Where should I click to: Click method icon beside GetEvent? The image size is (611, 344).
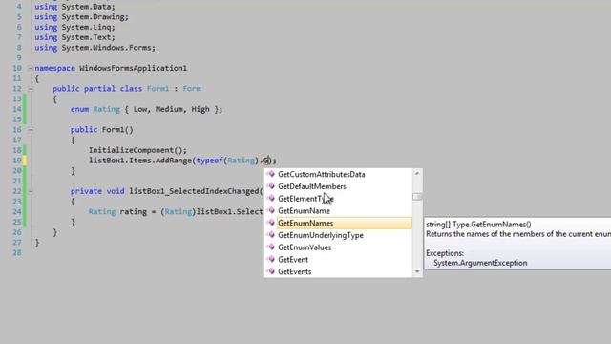coord(271,259)
